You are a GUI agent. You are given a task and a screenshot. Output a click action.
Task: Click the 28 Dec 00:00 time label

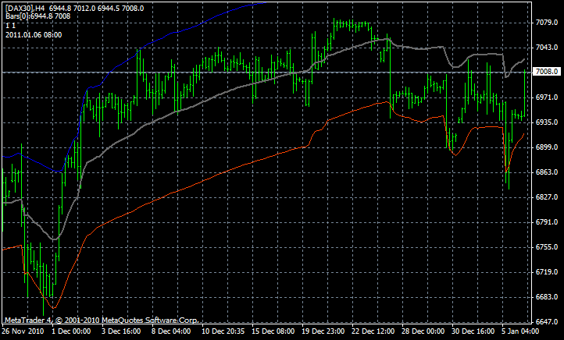click(423, 331)
